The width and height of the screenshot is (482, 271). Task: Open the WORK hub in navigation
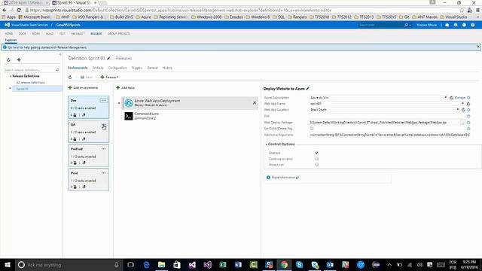pyautogui.click(x=36, y=34)
